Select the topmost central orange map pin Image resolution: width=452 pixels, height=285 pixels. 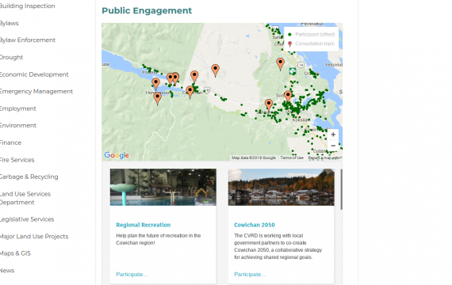(x=216, y=70)
